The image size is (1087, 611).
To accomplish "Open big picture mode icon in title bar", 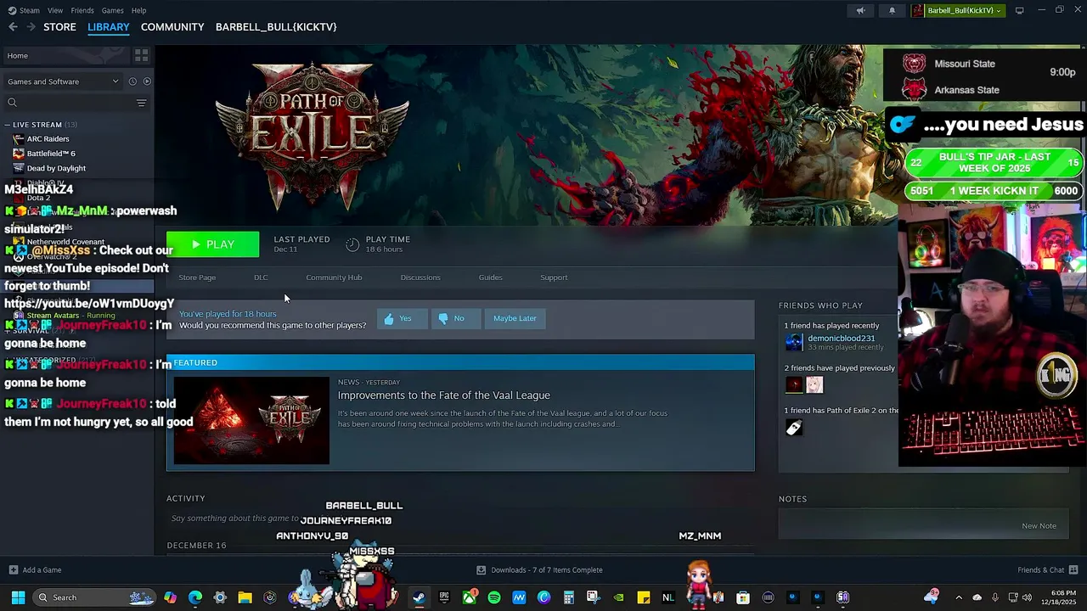I will tap(1019, 10).
